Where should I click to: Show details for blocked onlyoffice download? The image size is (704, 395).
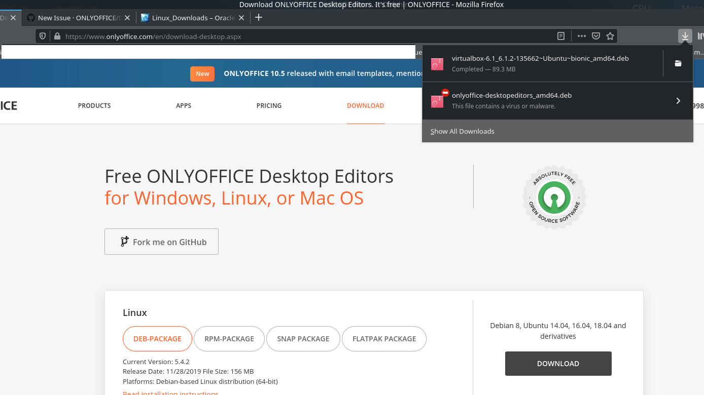678,101
